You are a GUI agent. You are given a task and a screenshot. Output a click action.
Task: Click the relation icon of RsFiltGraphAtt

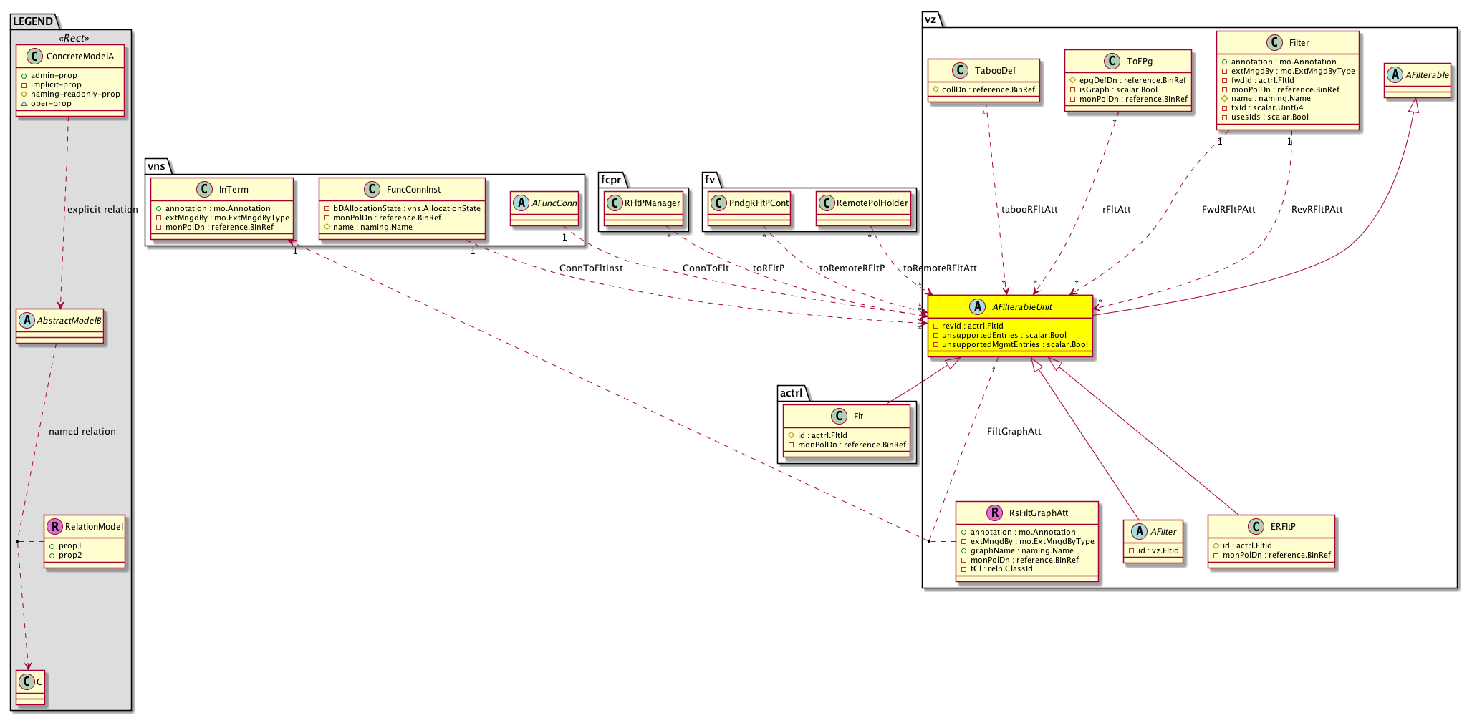pyautogui.click(x=994, y=513)
